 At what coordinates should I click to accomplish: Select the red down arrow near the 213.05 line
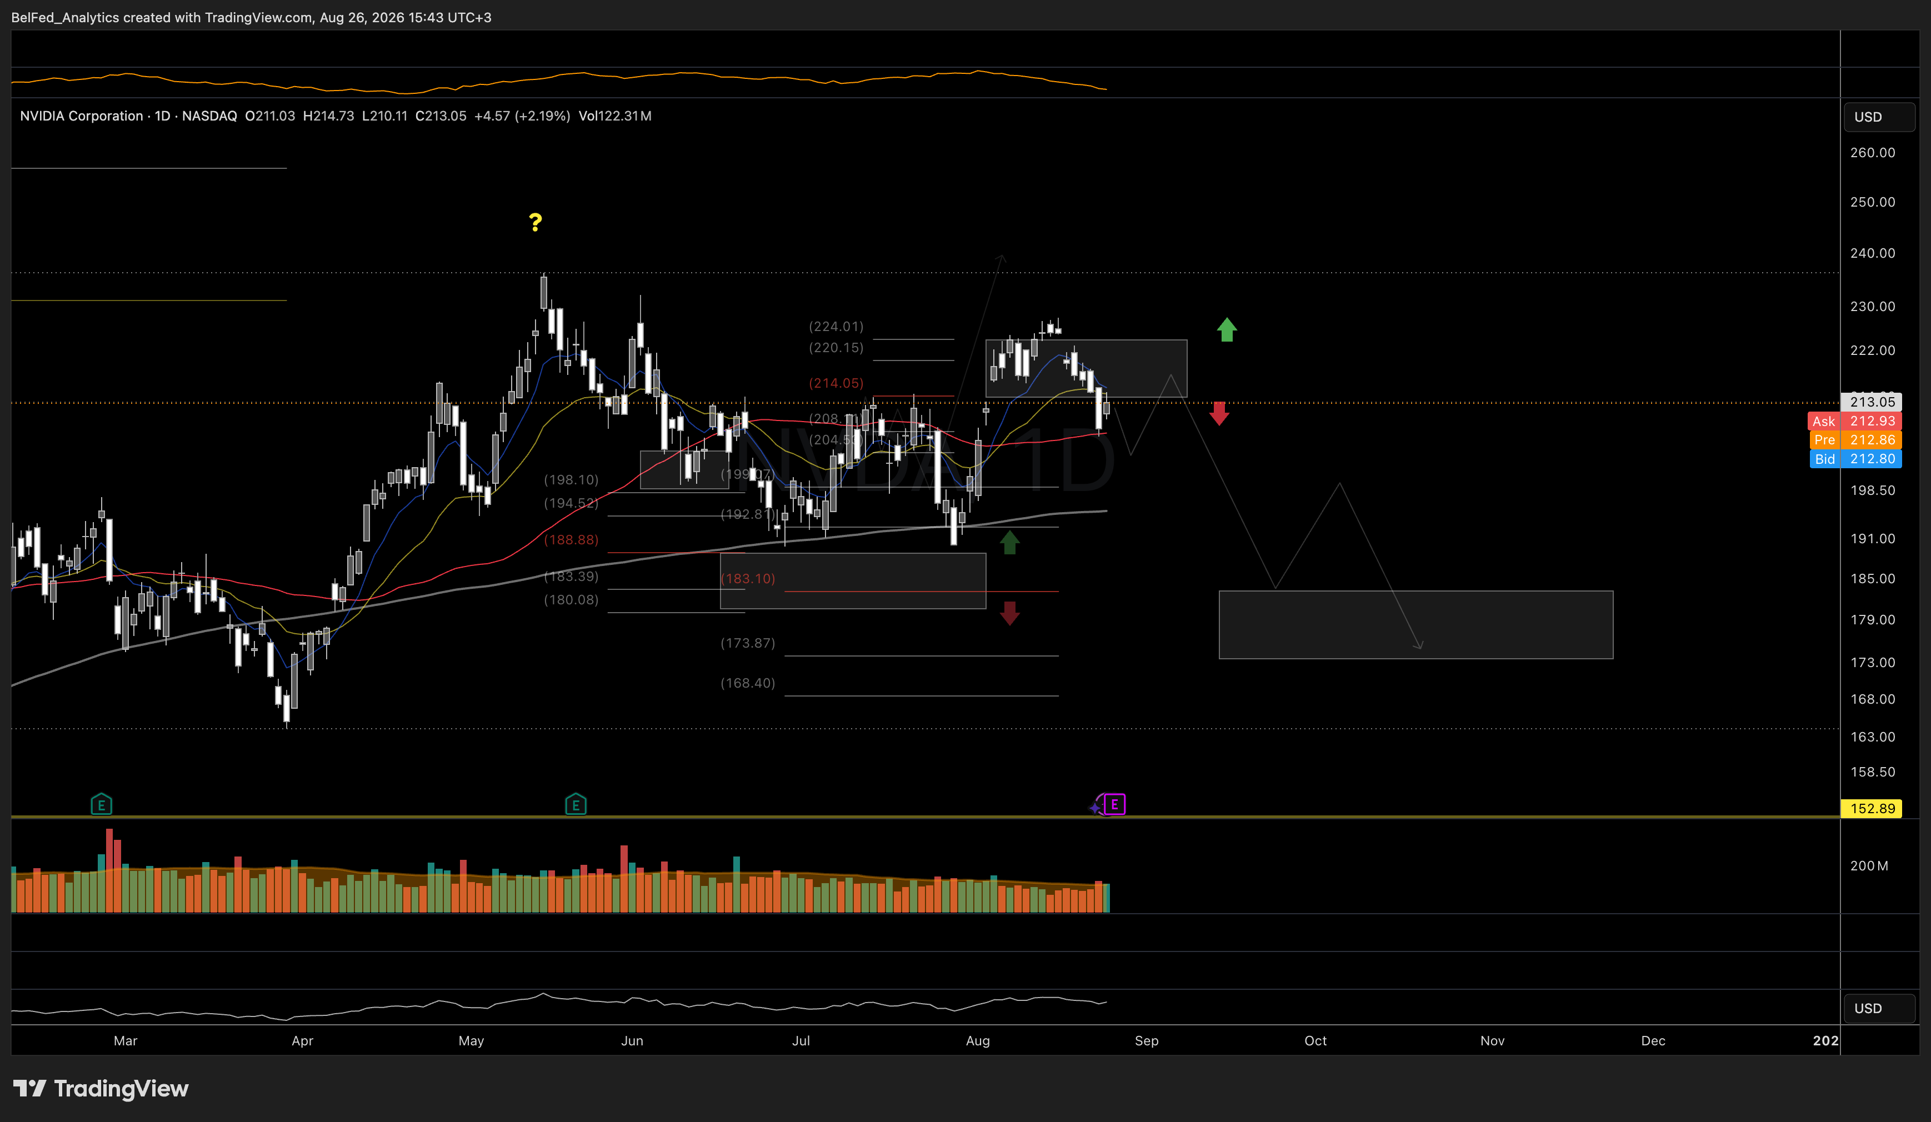pos(1219,413)
